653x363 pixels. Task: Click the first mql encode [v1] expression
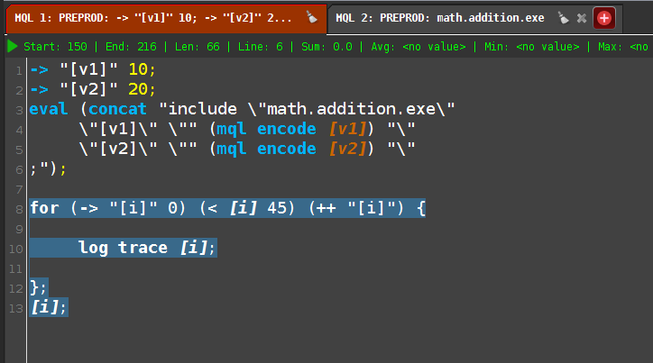coord(291,129)
